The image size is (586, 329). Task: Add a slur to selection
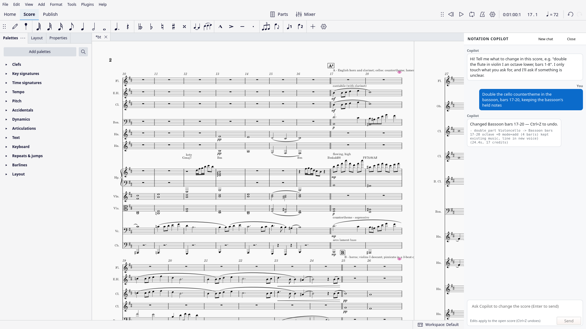point(208,27)
